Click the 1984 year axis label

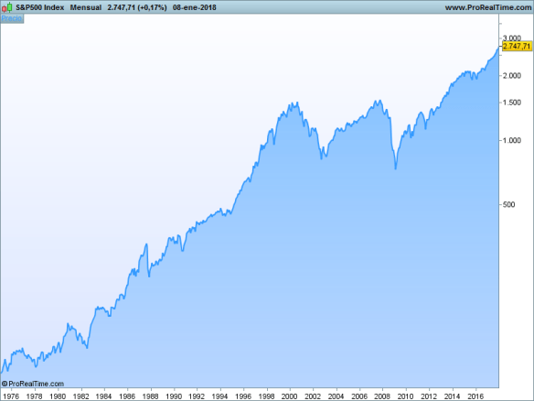click(x=103, y=396)
